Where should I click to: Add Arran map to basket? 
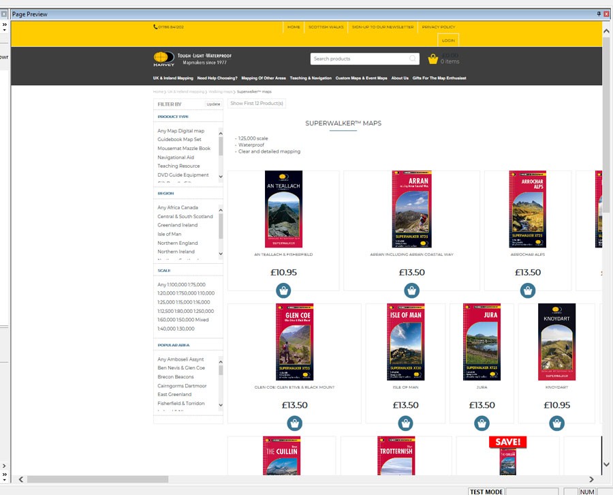tap(411, 291)
